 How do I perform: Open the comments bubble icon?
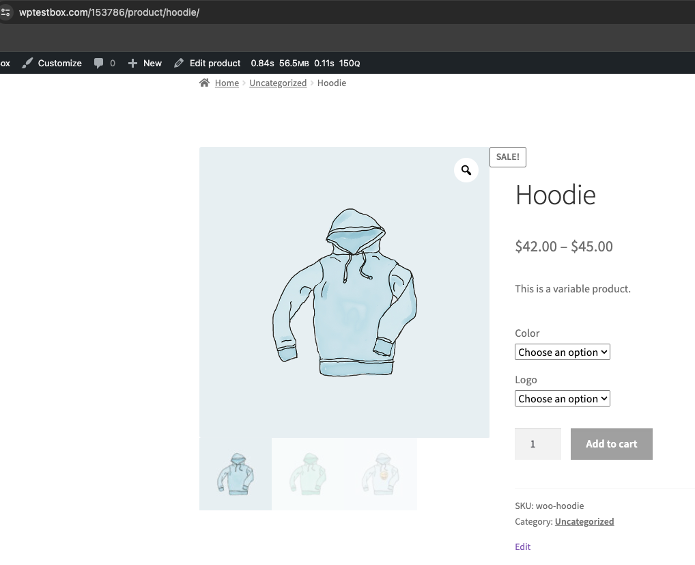tap(99, 63)
